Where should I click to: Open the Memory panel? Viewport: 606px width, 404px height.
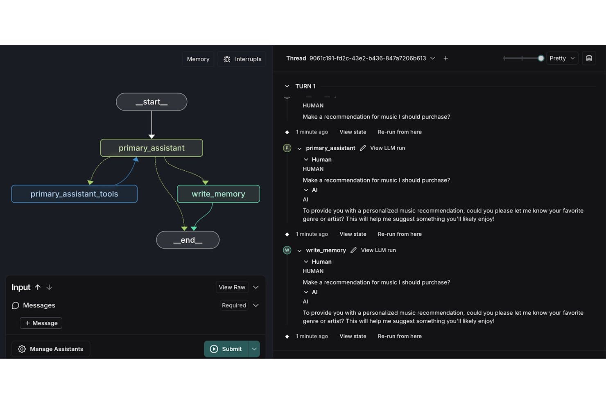tap(198, 59)
